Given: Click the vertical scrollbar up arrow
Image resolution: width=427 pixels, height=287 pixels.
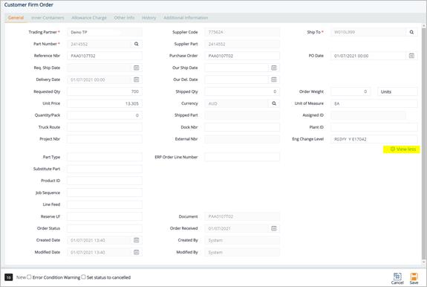Looking at the screenshot, I should click(x=423, y=26).
